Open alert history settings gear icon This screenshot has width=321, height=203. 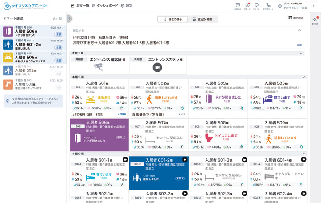click(61, 18)
